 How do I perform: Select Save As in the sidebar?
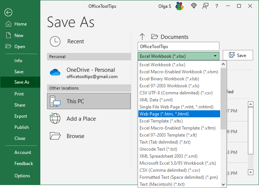pos(20,82)
